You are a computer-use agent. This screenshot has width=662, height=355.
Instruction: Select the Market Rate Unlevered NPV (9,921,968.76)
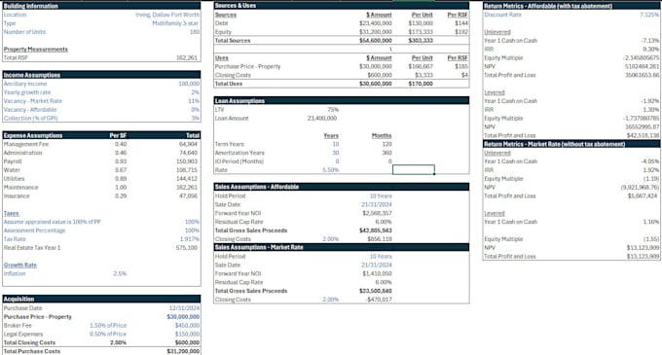640,187
